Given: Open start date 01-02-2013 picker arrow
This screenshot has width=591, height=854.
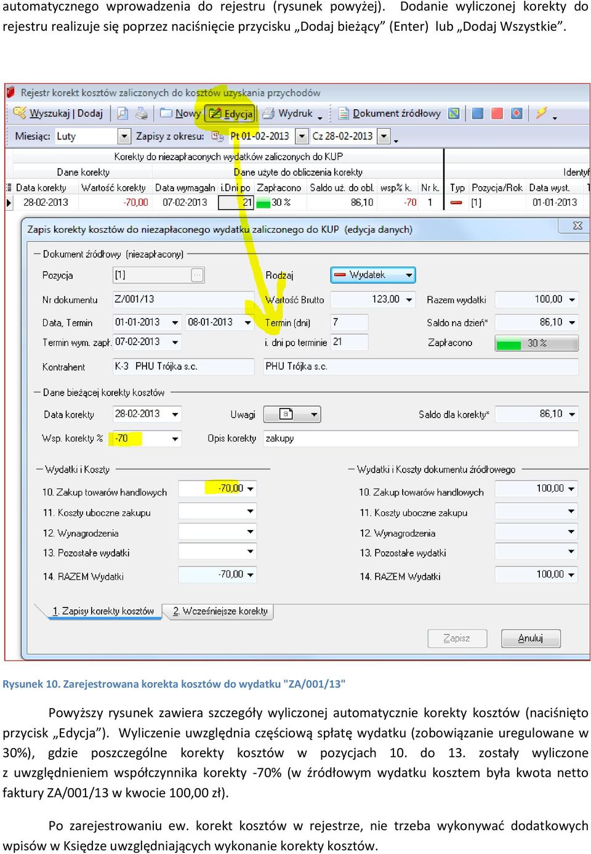Looking at the screenshot, I should 302,136.
